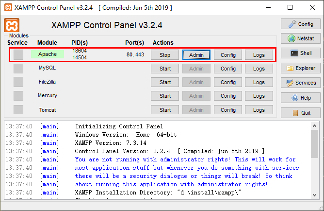Minimize the XAMPP Control Panel window

click(268, 7)
